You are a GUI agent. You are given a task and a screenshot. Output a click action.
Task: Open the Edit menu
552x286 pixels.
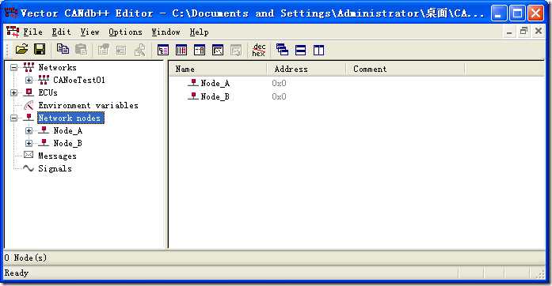click(61, 32)
